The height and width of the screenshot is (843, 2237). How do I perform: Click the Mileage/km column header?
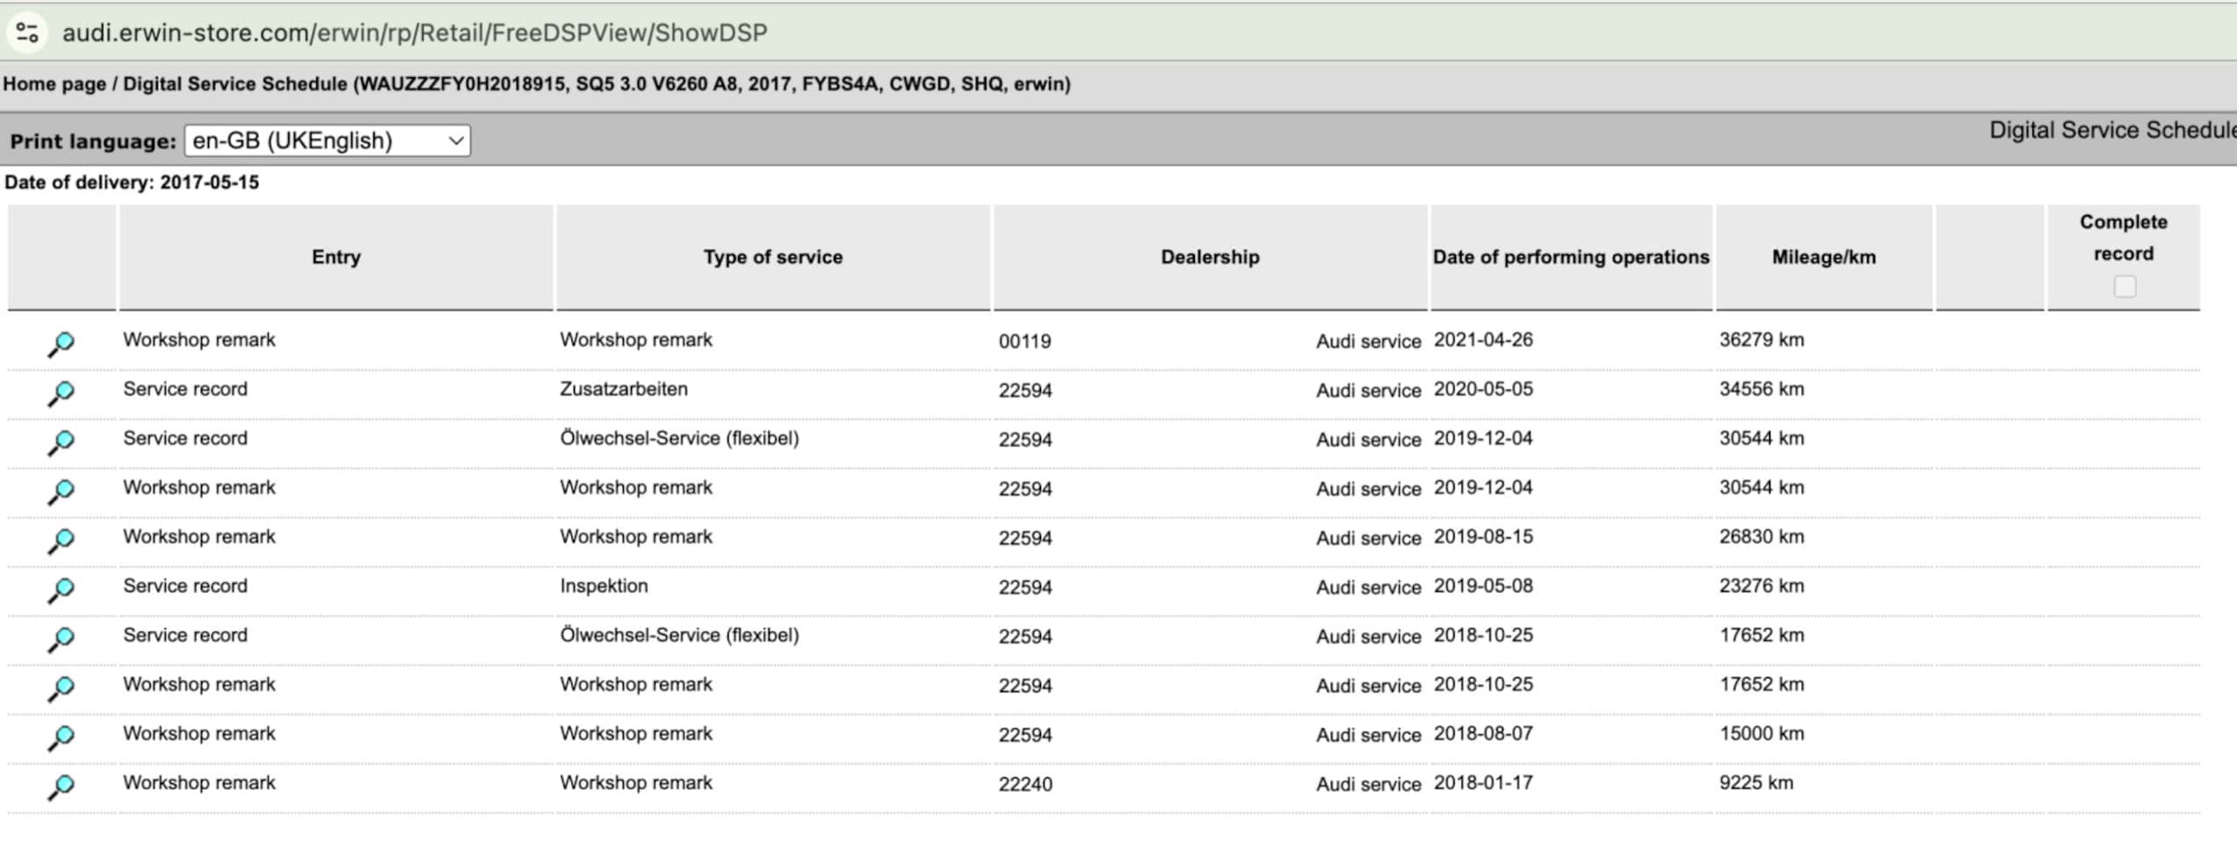1823,257
